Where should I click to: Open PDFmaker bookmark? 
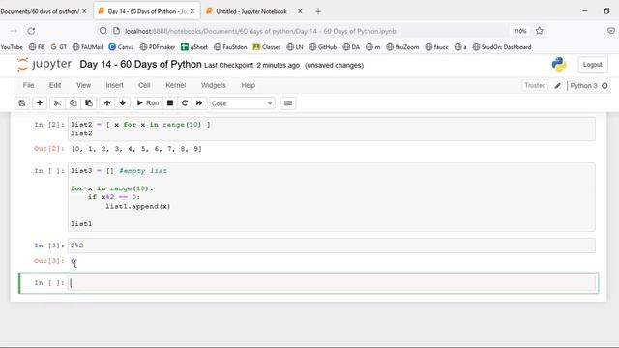[158, 47]
